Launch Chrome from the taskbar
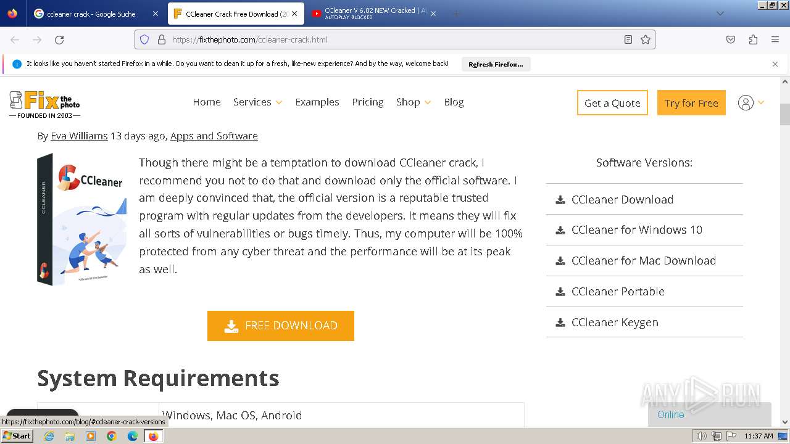This screenshot has width=790, height=444. click(x=112, y=436)
